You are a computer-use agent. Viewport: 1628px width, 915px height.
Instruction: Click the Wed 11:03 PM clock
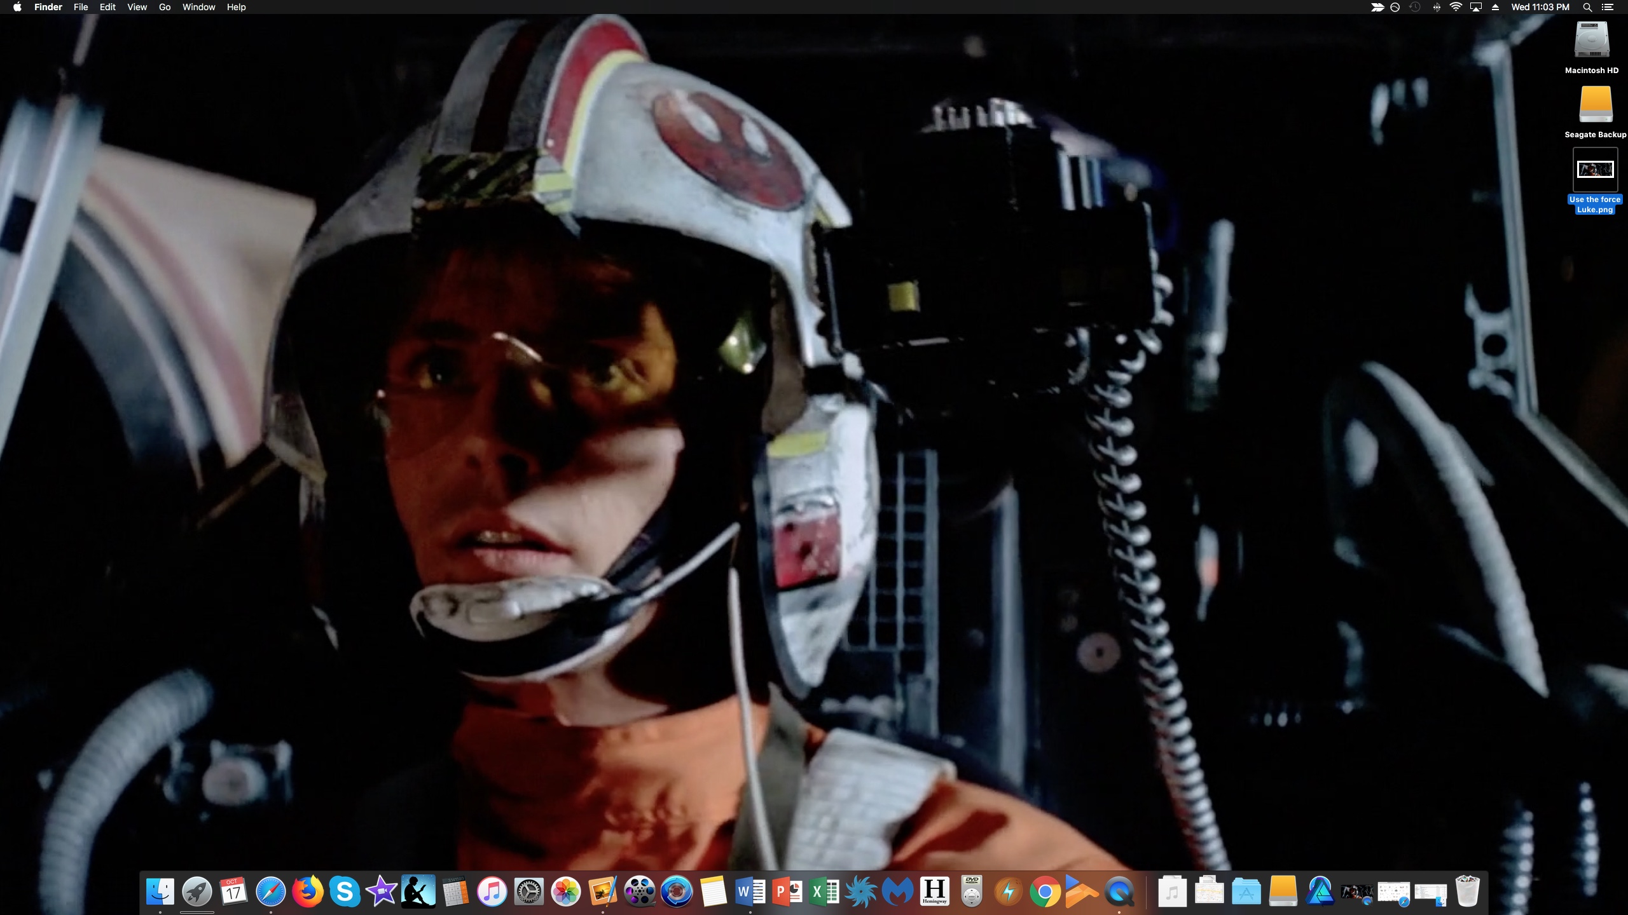pos(1540,7)
